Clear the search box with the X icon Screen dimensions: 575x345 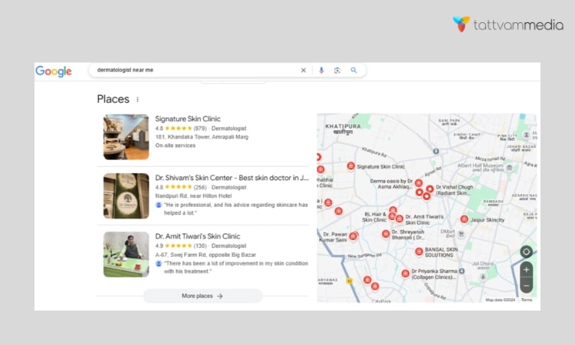(x=304, y=70)
